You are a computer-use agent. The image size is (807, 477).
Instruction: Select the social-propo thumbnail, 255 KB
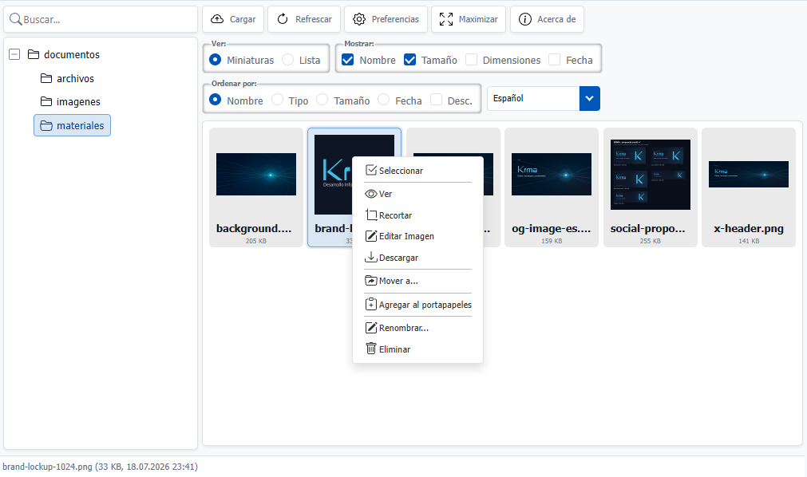(650, 187)
